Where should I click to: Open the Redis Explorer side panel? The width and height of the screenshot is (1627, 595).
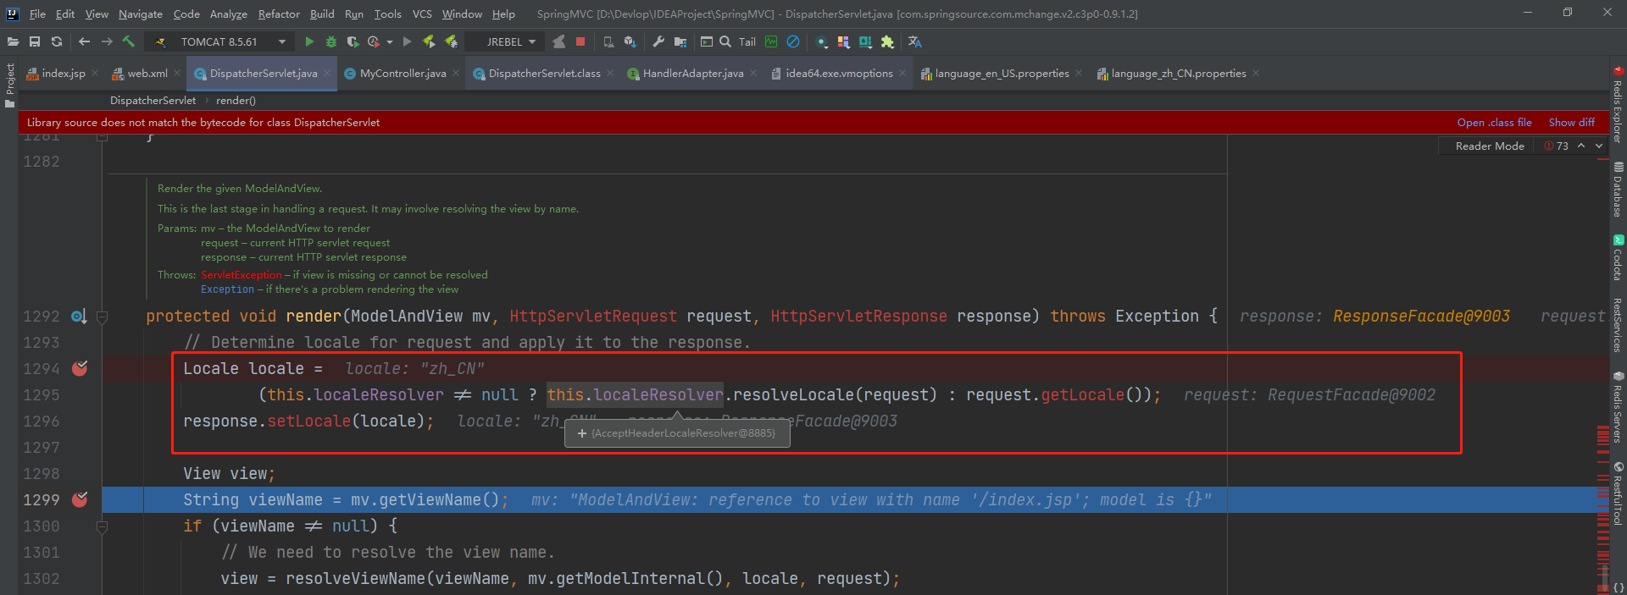coord(1618,104)
